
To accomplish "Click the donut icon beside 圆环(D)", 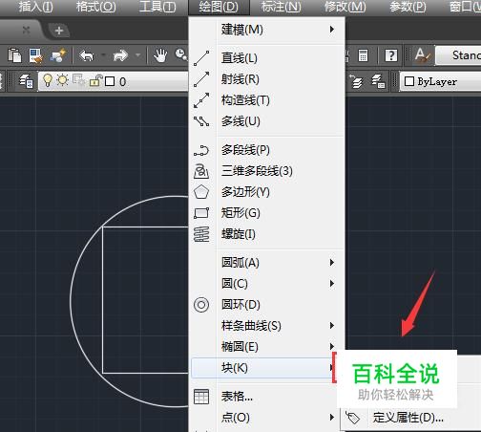I will pos(201,305).
